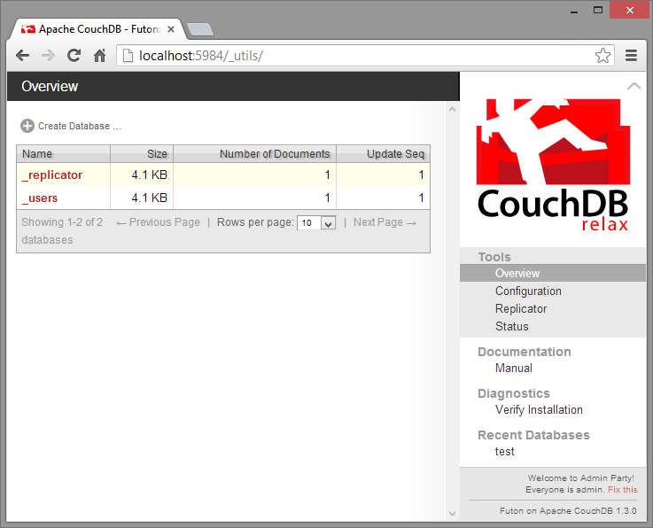Click Futon on Apache CouchDB 1.3.0 text

[568, 511]
